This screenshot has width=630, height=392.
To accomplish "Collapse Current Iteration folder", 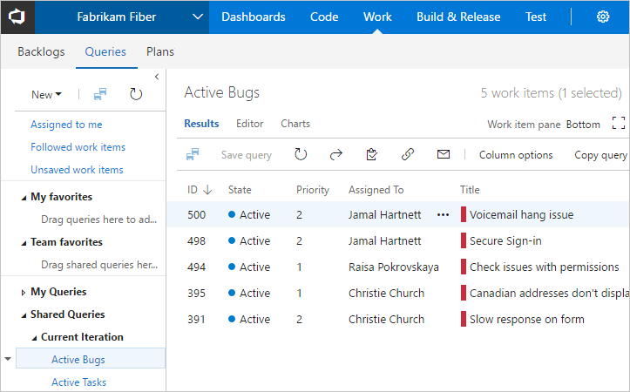I will pyautogui.click(x=34, y=338).
